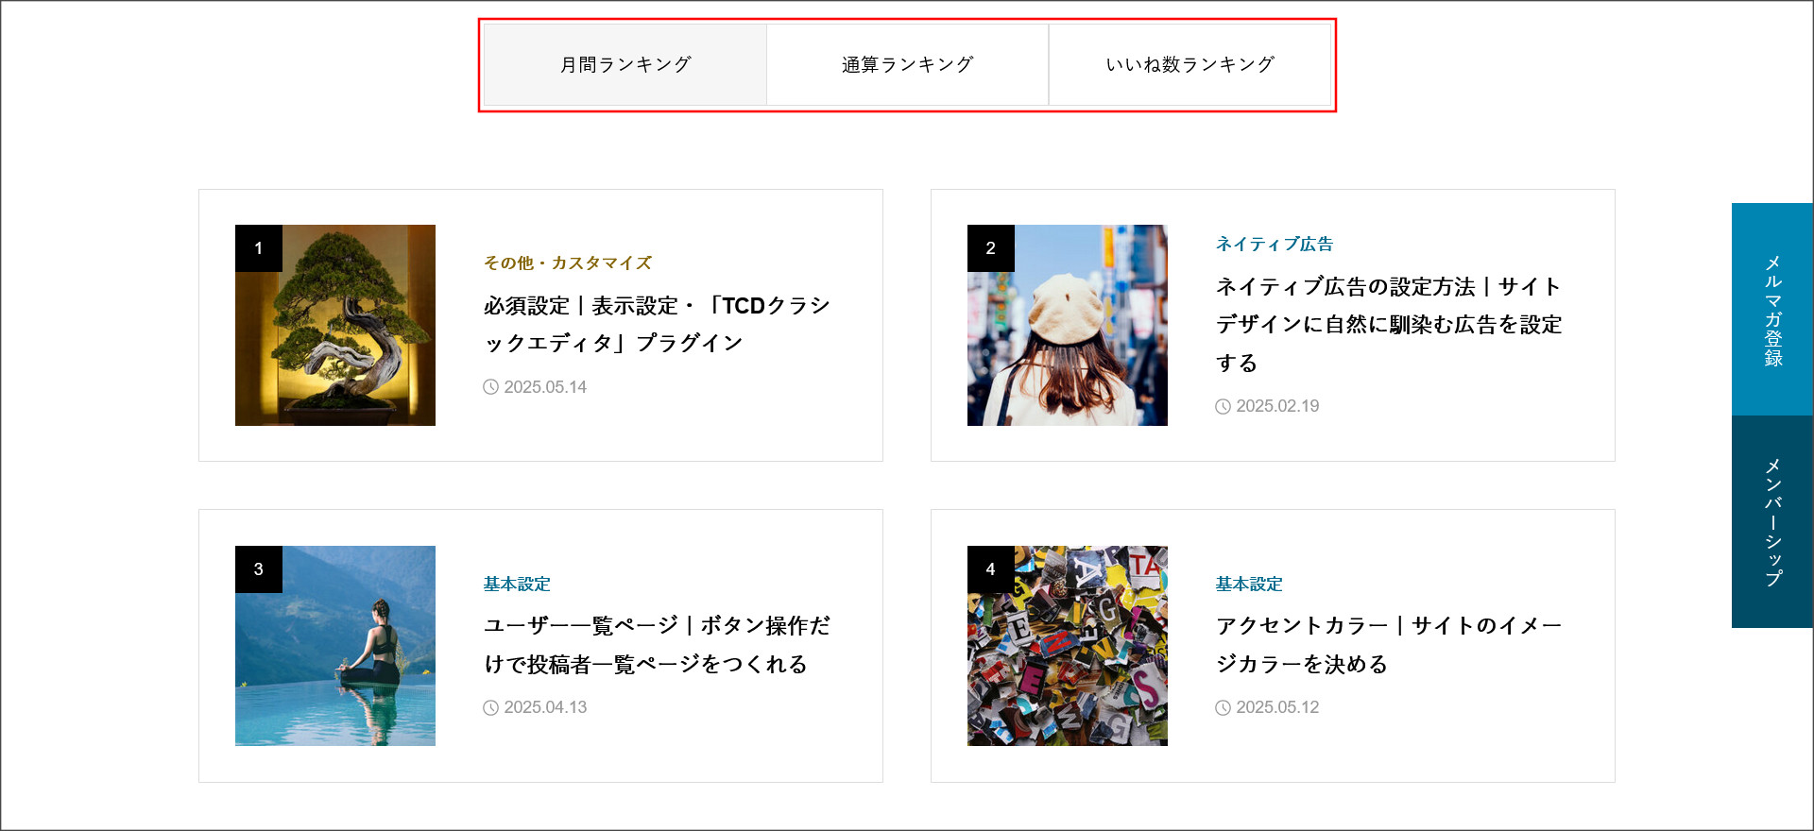Click the rank 2 badge on beret photo
Image resolution: width=1814 pixels, height=831 pixels.
[x=990, y=248]
